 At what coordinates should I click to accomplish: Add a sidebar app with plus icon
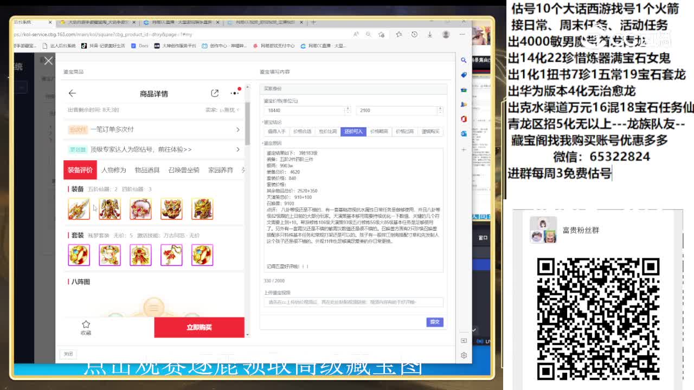tap(464, 148)
